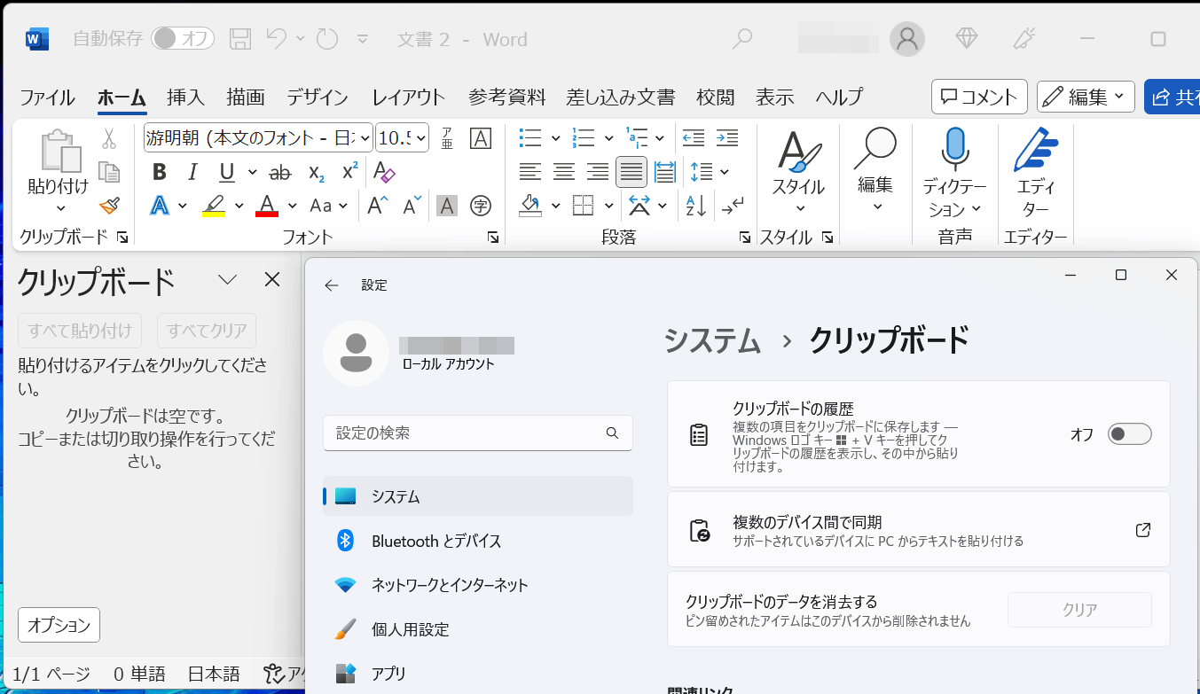Open the borders dropdown arrow

pos(609,206)
